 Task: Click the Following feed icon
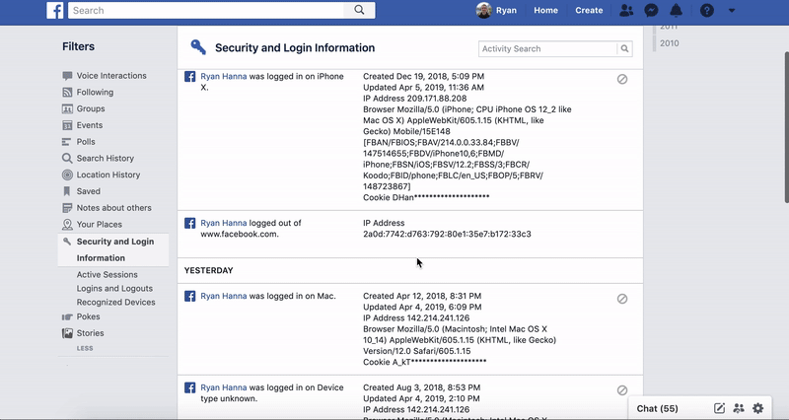tap(67, 92)
